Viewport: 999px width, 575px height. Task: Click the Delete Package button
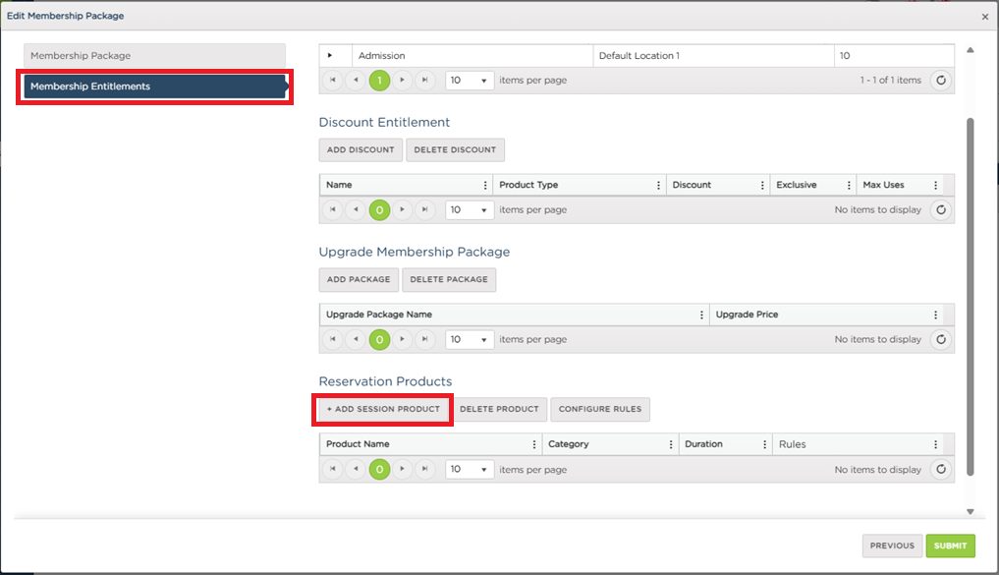coord(449,279)
